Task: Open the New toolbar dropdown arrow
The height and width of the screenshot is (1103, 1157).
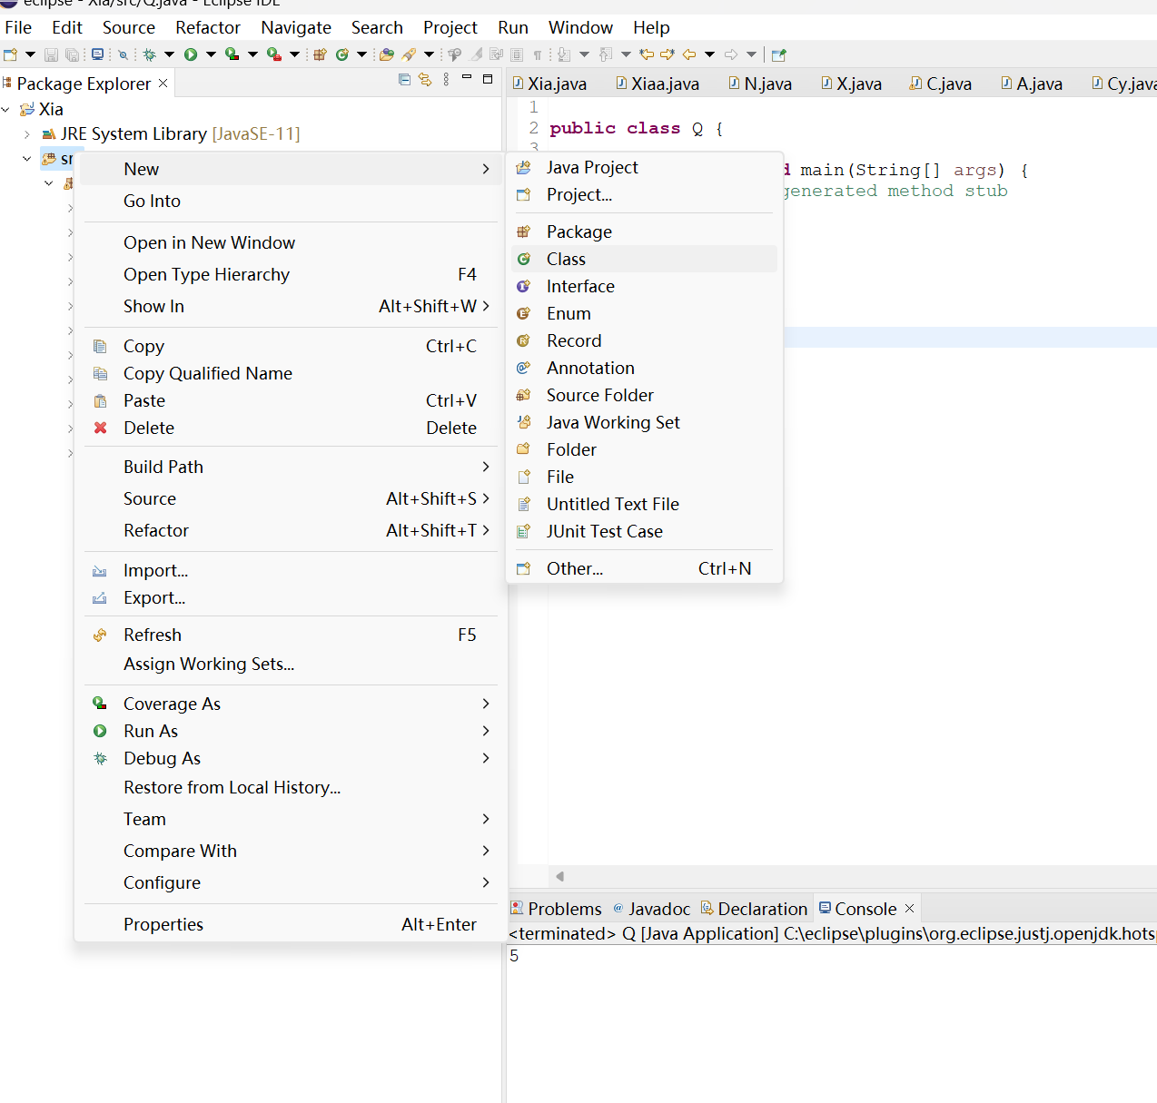Action: (x=28, y=54)
